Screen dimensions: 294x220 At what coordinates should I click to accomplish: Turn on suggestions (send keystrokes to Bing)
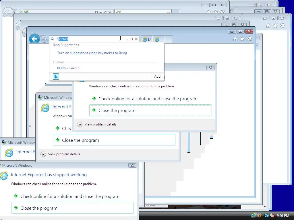pyautogui.click(x=92, y=53)
